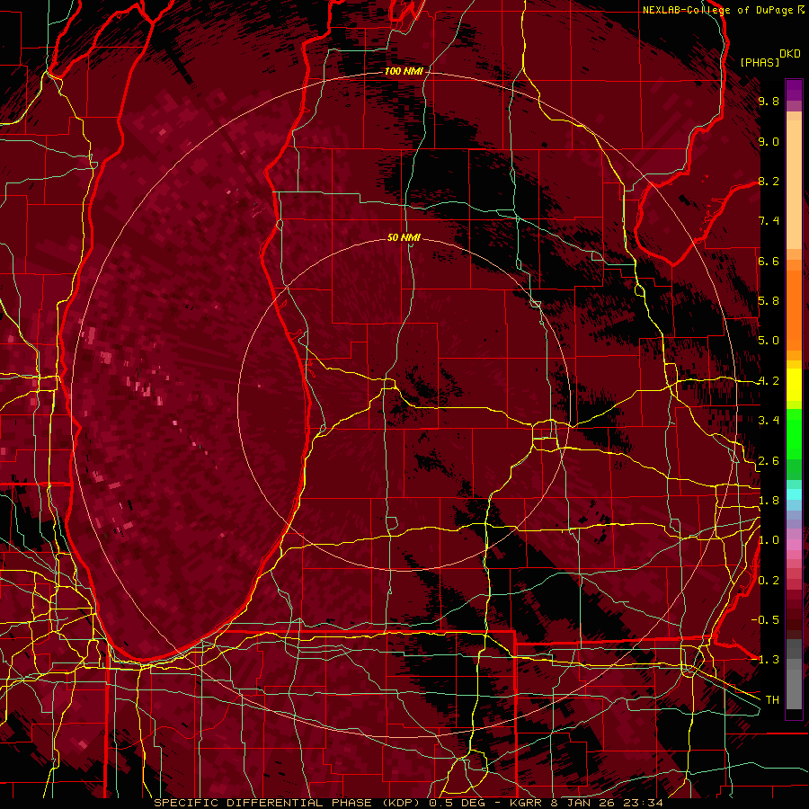Click the 2.6 scale value

[769, 461]
